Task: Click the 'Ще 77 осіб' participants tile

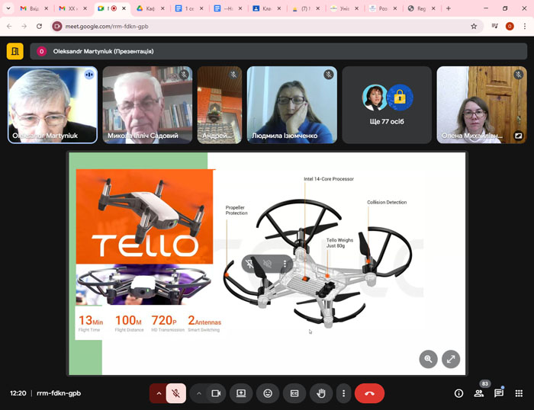Action: tap(387, 104)
